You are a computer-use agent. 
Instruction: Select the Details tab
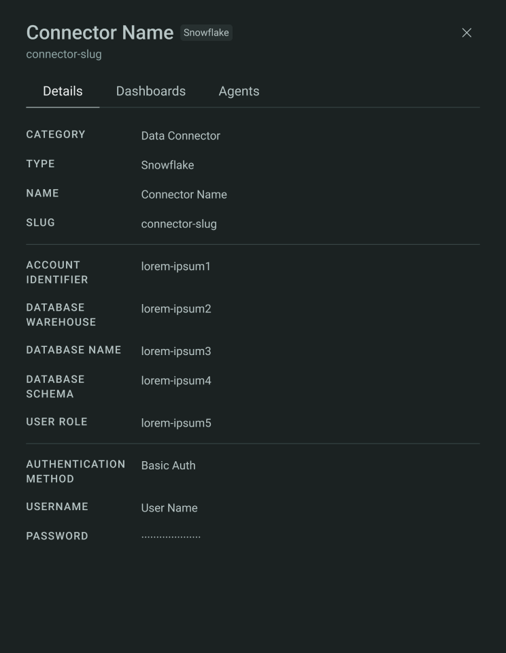tap(63, 91)
